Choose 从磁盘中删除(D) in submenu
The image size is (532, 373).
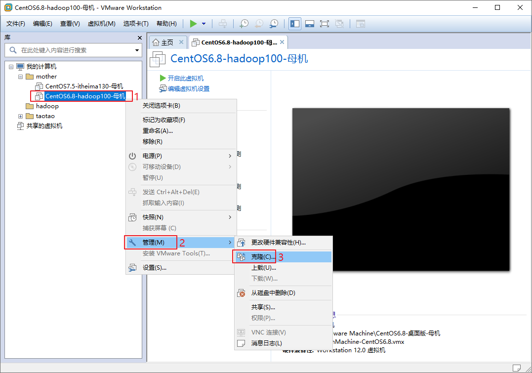click(284, 293)
